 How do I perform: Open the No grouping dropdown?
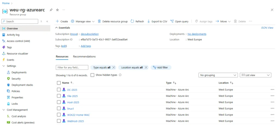click(218, 75)
